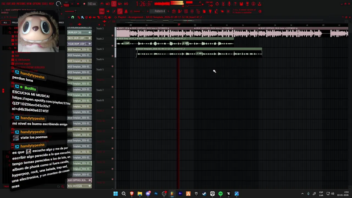Image resolution: width=352 pixels, height=198 pixels.
Task: Open the EDIT menu
Action: tap(9, 4)
